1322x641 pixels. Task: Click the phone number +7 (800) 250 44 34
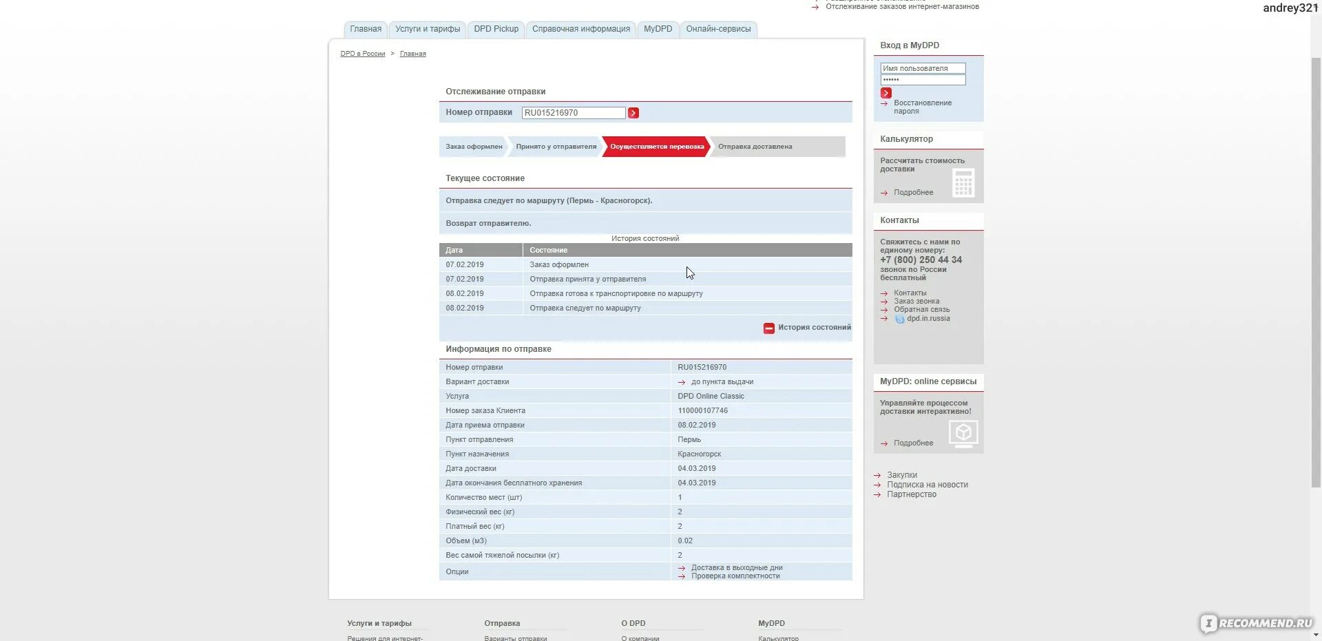coord(921,260)
